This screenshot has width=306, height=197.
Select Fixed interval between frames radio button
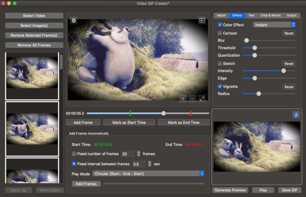[74, 164]
